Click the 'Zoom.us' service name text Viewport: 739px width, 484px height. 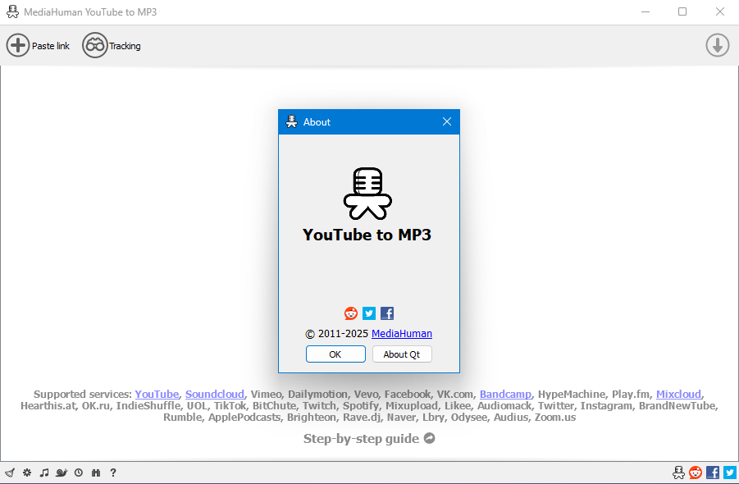[554, 417]
